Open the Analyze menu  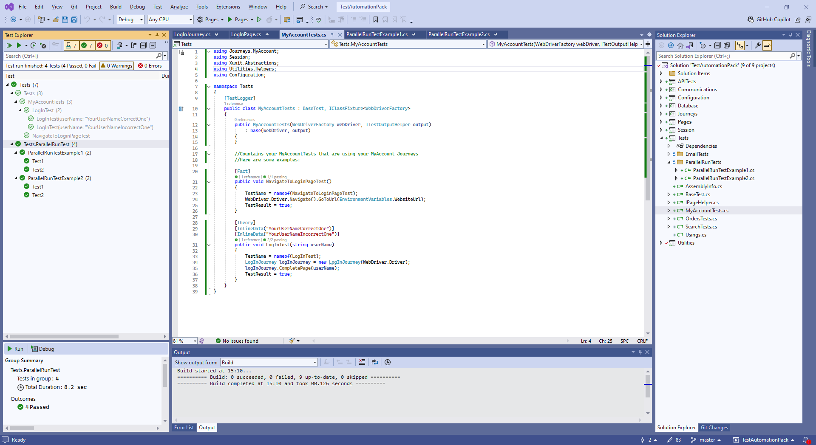pyautogui.click(x=179, y=7)
